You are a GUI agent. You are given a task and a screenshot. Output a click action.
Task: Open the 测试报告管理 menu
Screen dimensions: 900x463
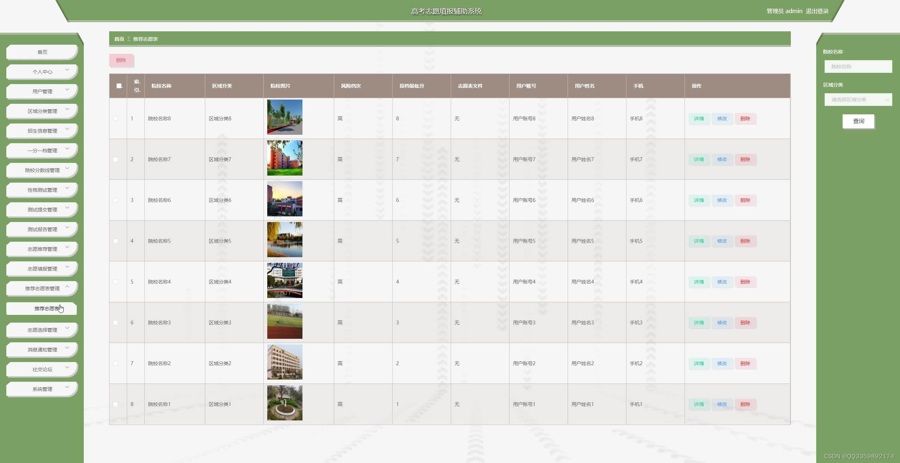pos(42,229)
